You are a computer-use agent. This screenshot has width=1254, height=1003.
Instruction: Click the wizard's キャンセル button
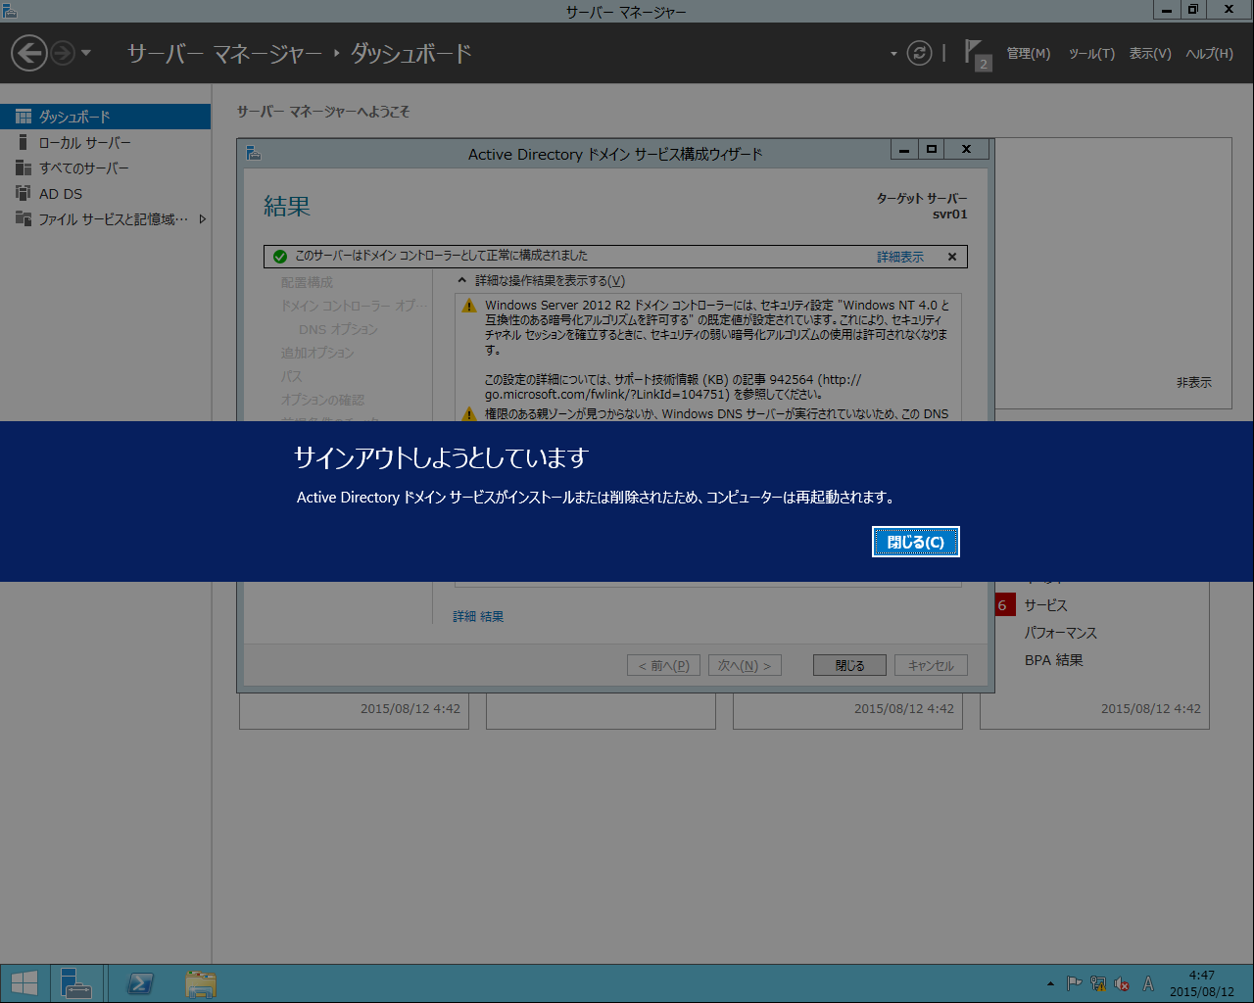[x=931, y=665]
